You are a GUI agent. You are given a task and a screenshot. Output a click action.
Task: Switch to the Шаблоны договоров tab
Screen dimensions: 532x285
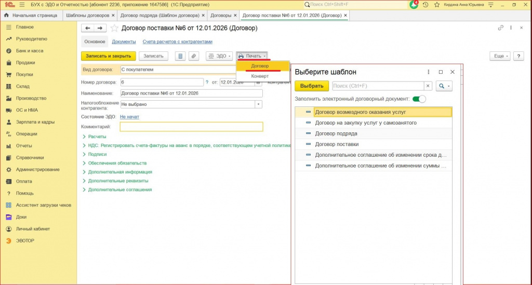point(87,15)
